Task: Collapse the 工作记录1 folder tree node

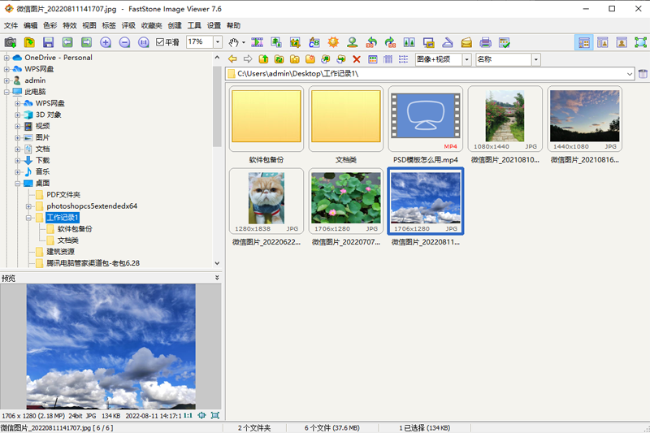Action: (28, 218)
